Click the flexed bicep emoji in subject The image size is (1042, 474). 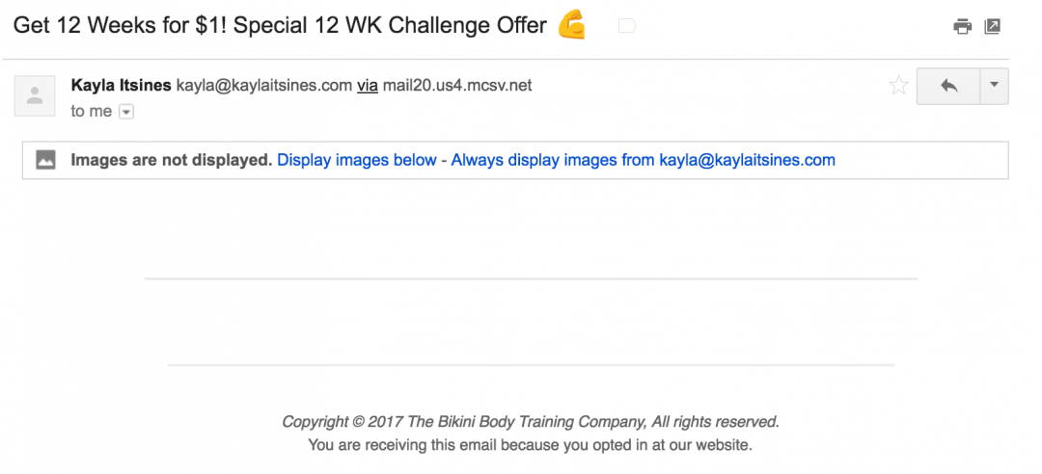[x=571, y=26]
